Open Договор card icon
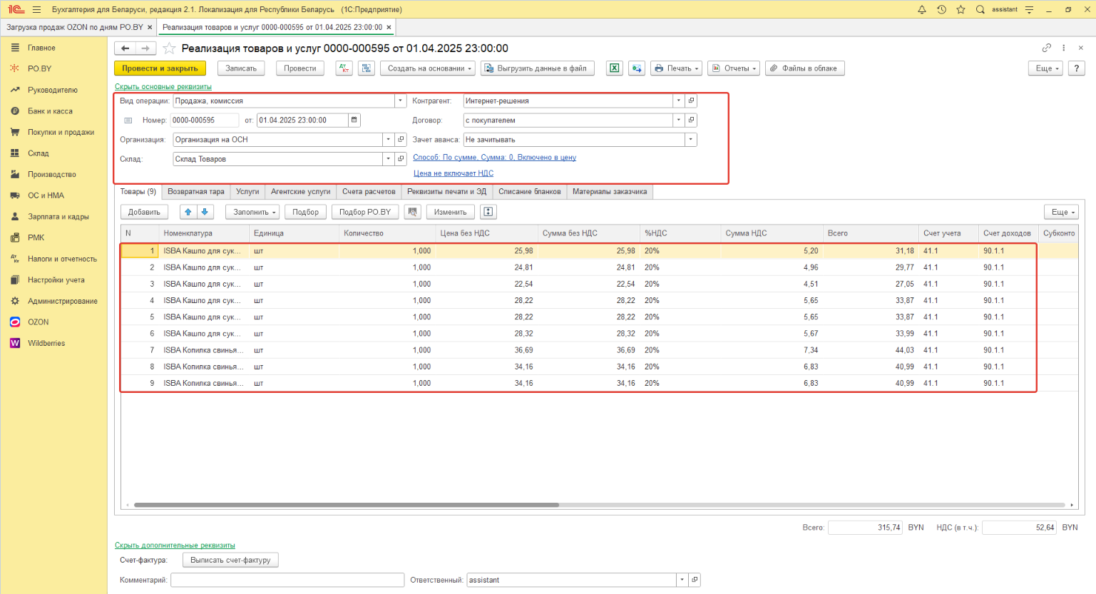1096x594 pixels. 691,120
